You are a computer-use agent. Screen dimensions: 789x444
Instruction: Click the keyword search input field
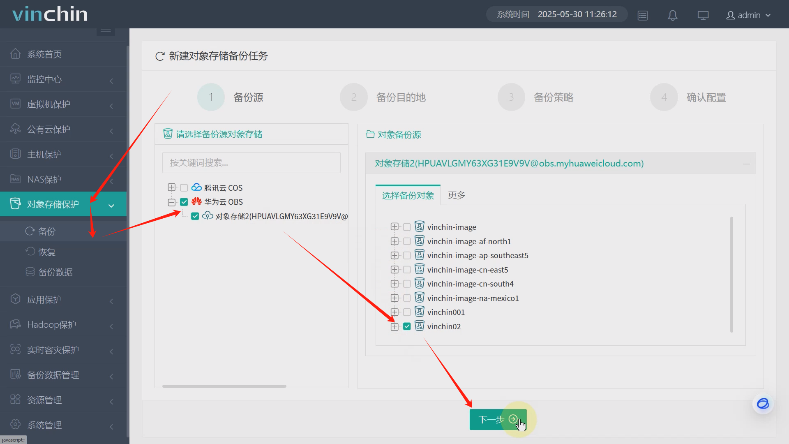coord(251,163)
